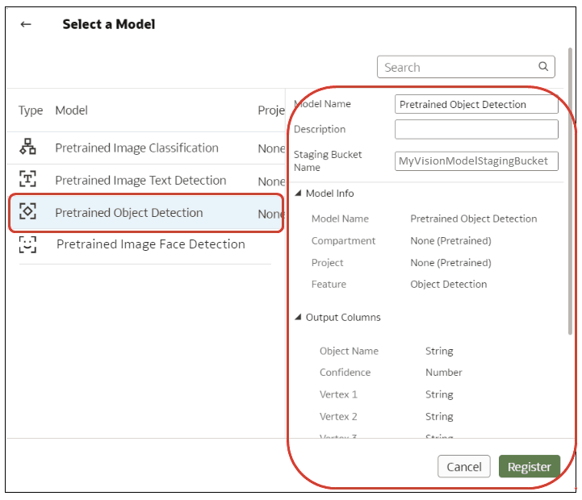Click into the Description field

(x=476, y=129)
